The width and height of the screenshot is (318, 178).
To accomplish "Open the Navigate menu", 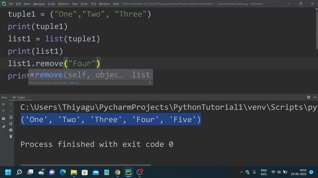I will point(39,4).
